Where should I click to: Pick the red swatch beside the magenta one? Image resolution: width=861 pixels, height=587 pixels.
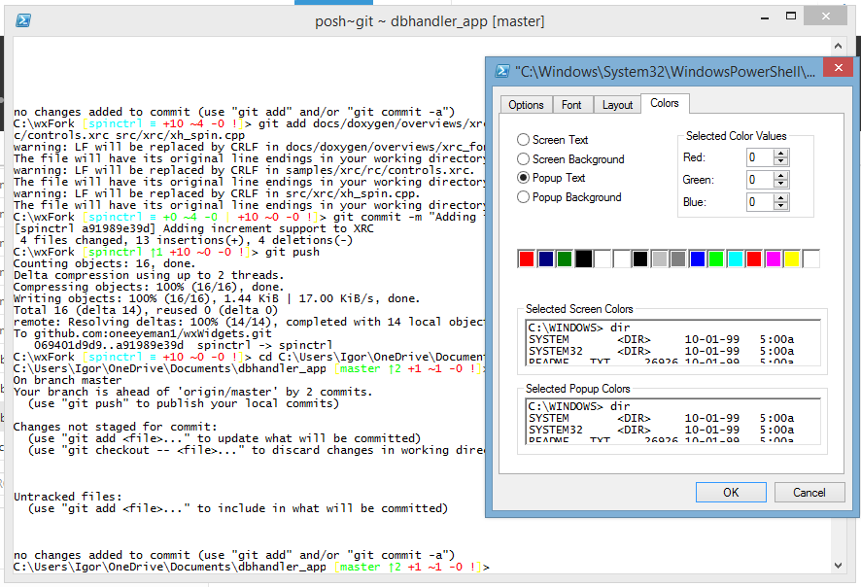tap(754, 259)
